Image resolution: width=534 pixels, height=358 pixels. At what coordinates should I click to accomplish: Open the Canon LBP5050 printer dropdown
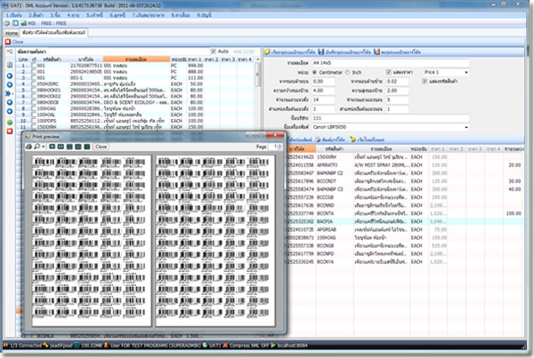click(466, 127)
